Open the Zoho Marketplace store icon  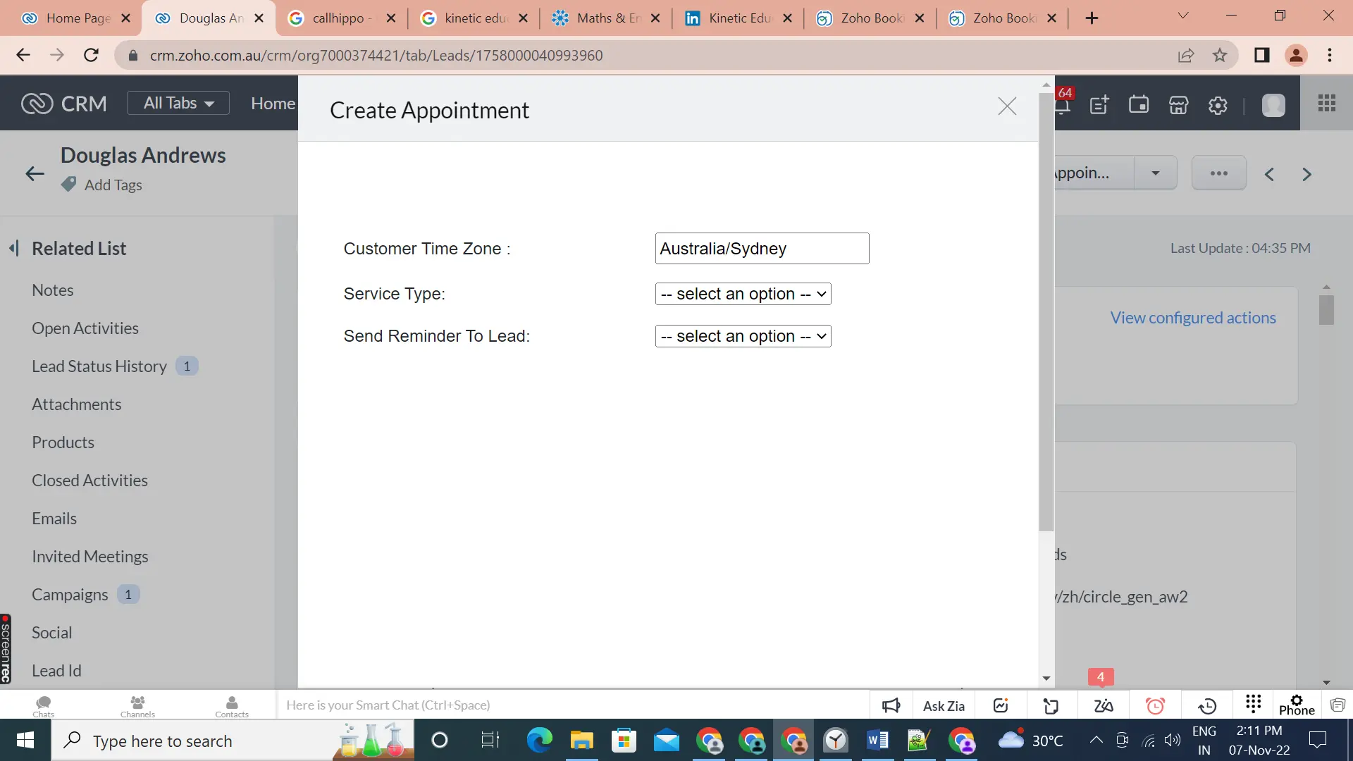pyautogui.click(x=1179, y=104)
